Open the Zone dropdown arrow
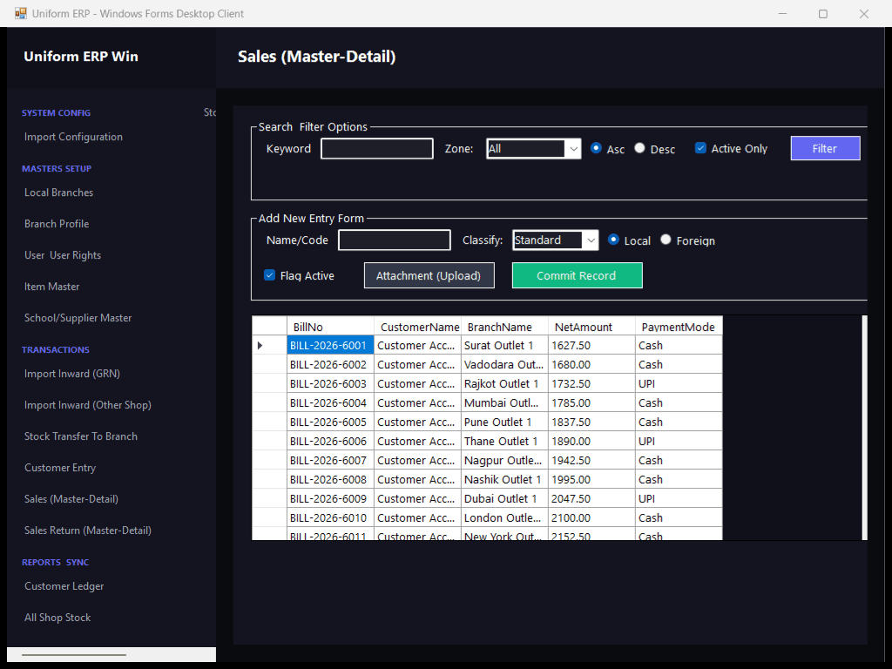892x669 pixels. pyautogui.click(x=573, y=149)
